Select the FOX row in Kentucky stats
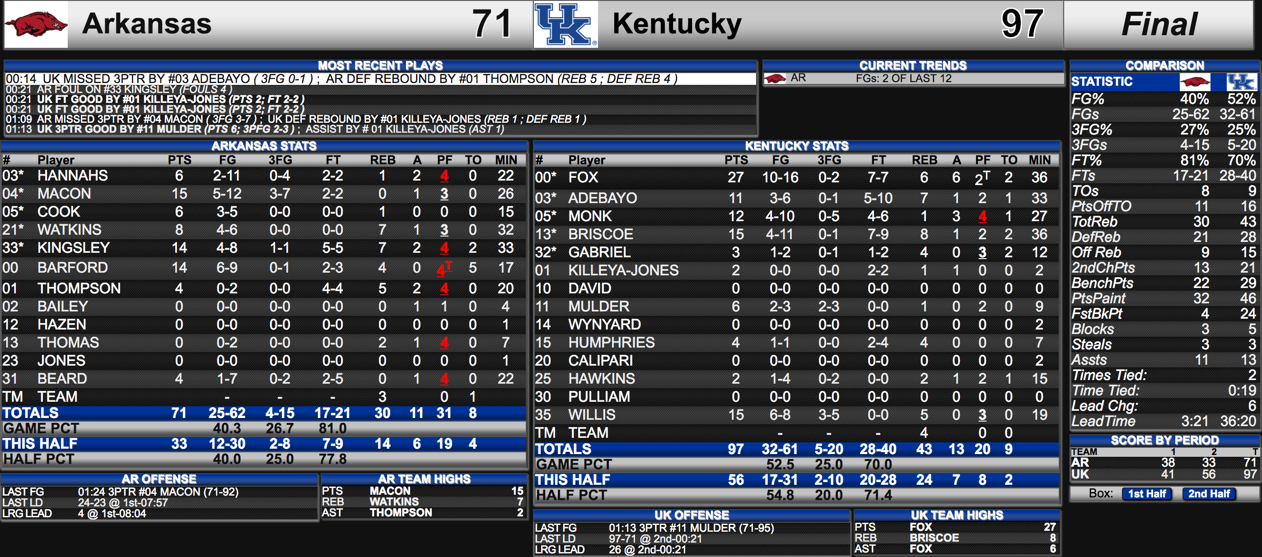The height and width of the screenshot is (557, 1262). (x=797, y=178)
